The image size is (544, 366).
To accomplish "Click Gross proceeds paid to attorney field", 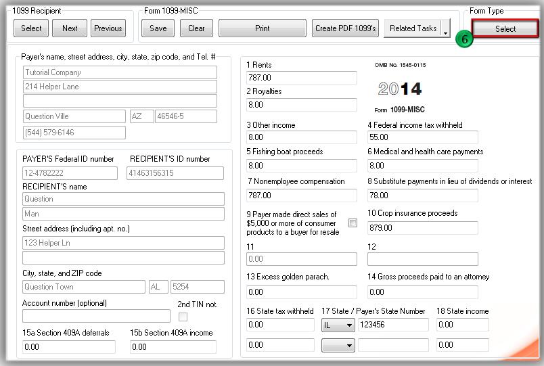I will pos(423,292).
